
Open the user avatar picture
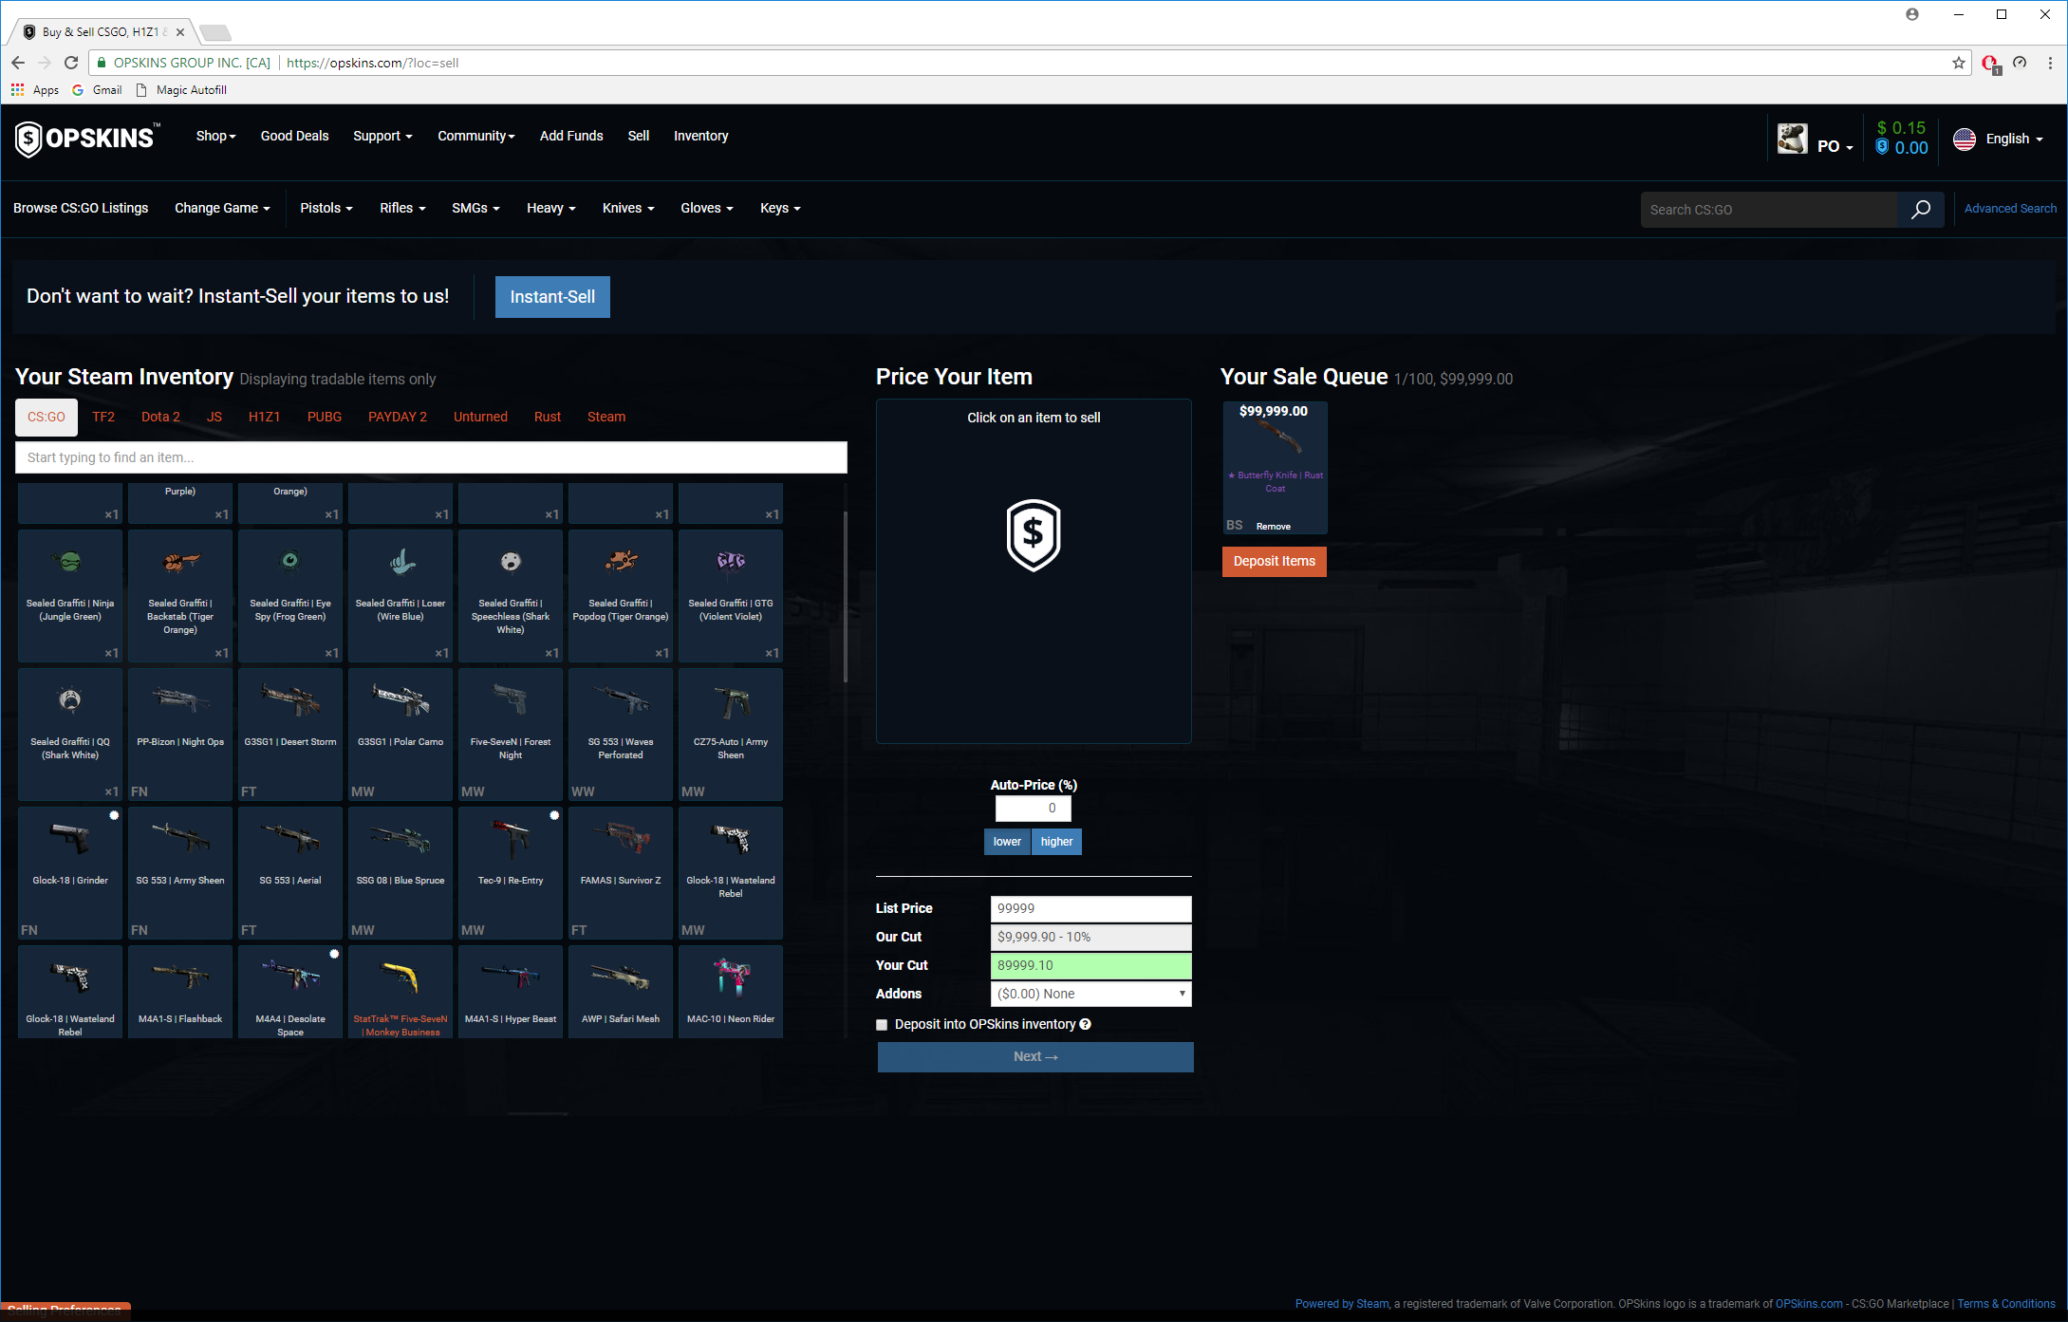[x=1792, y=139]
